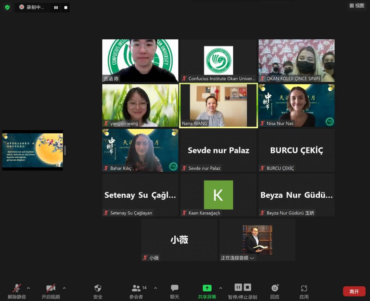Expand the arrow next to 参会者

156,288
